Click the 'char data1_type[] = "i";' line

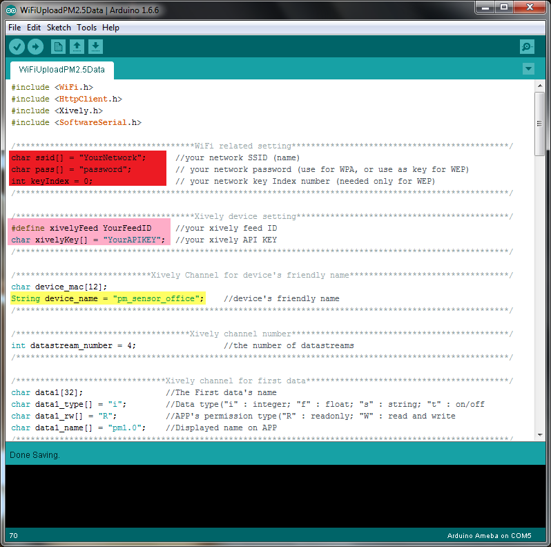pos(69,404)
